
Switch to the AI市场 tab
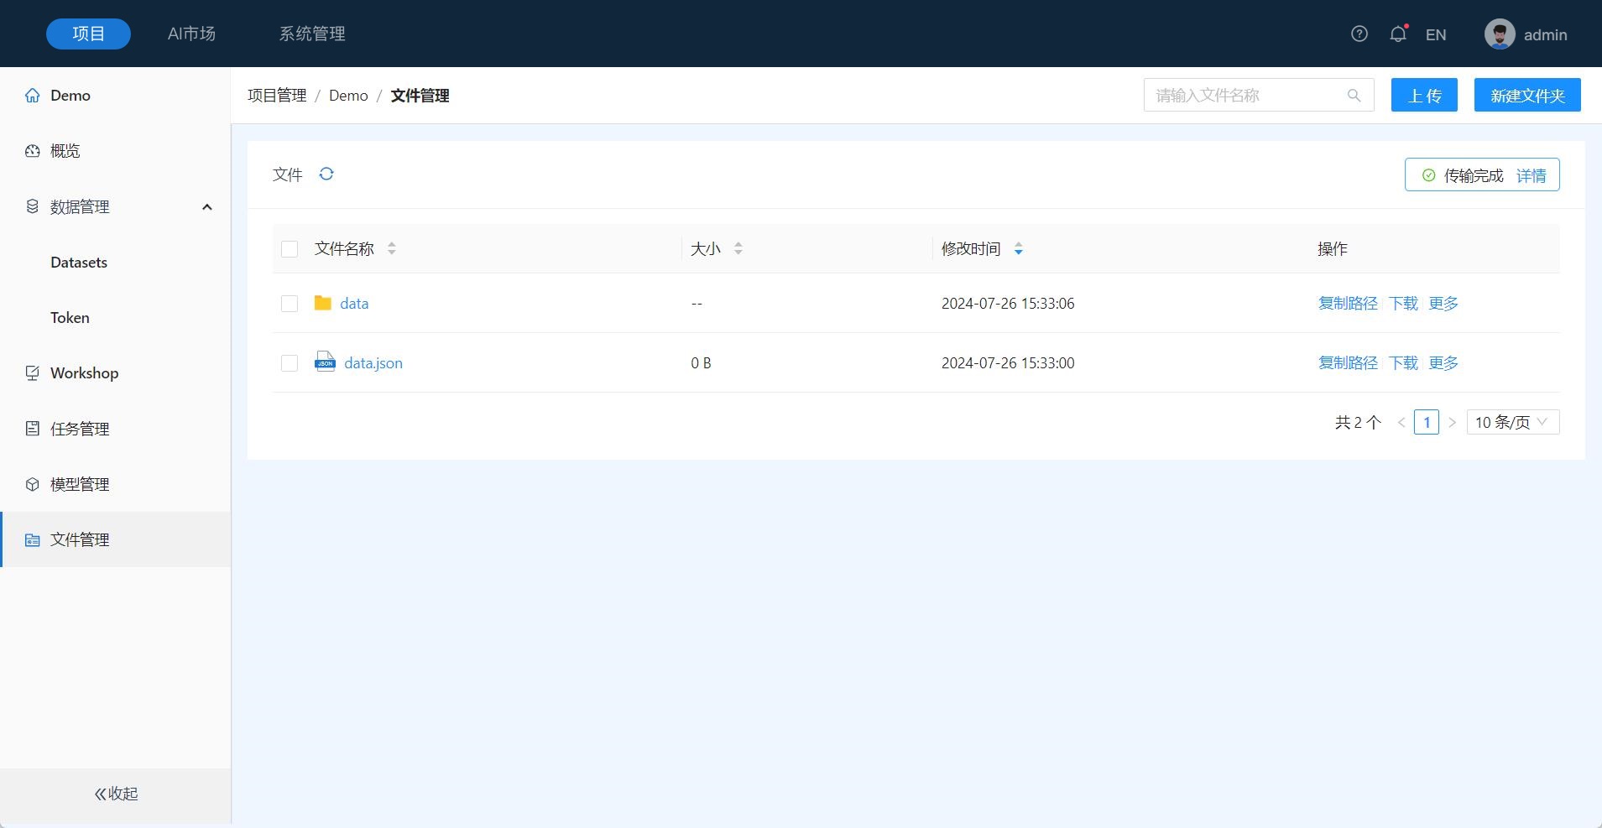[191, 34]
